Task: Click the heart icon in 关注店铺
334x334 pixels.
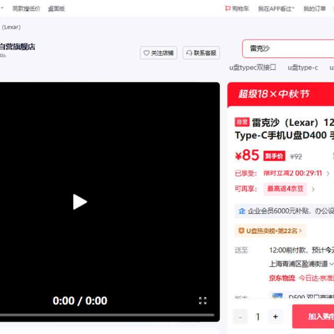Action: pyautogui.click(x=146, y=53)
